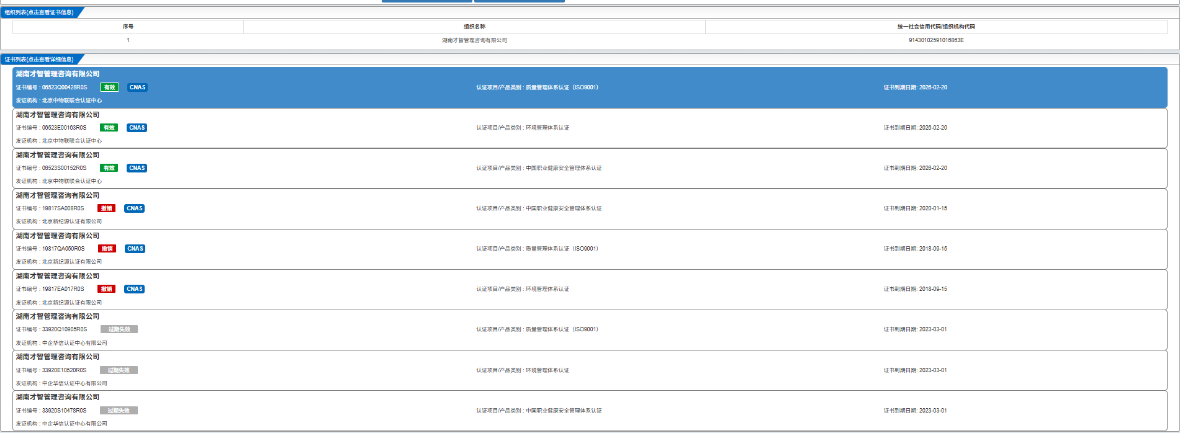
Task: Click the 组织名称 column header
Action: coord(475,27)
